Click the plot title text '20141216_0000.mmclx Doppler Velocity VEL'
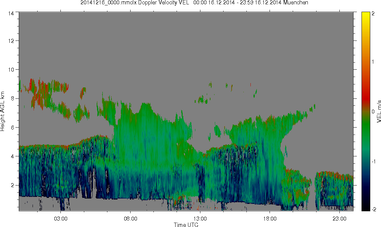The image size is (381, 227). point(135,3)
